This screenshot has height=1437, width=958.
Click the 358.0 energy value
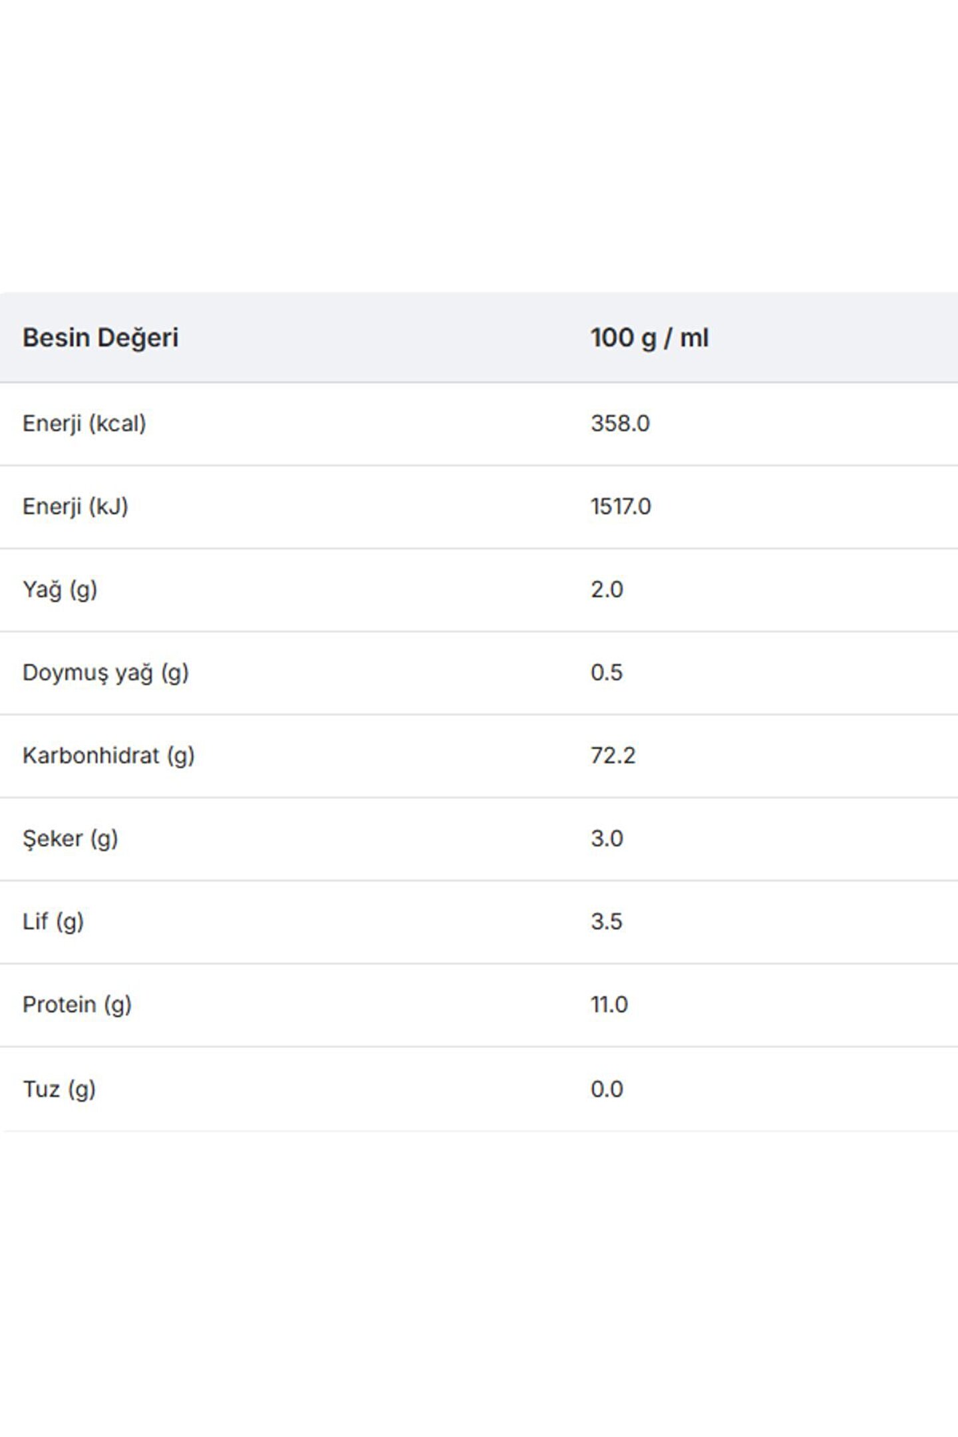click(x=620, y=424)
